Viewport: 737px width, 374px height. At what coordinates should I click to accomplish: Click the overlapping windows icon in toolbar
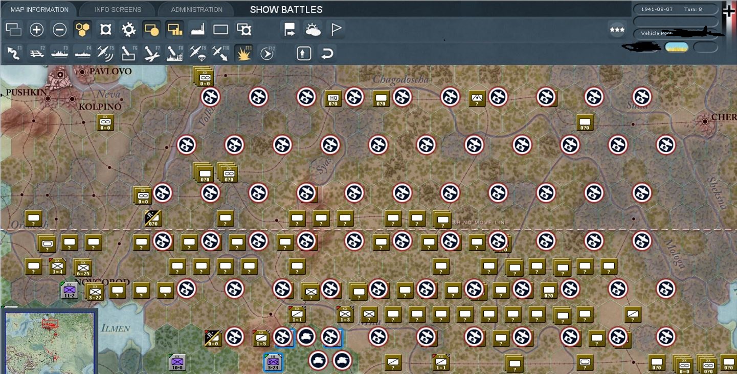(x=13, y=30)
